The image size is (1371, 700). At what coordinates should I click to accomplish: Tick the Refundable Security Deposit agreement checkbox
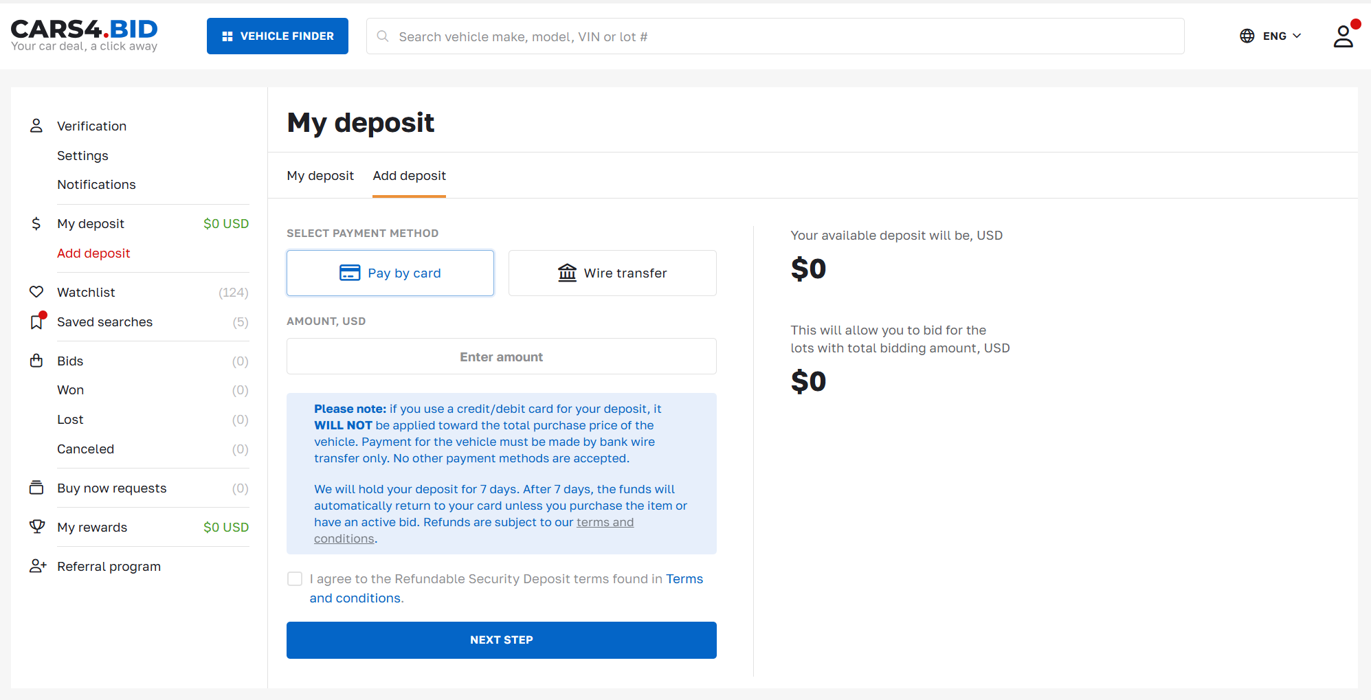point(295,579)
